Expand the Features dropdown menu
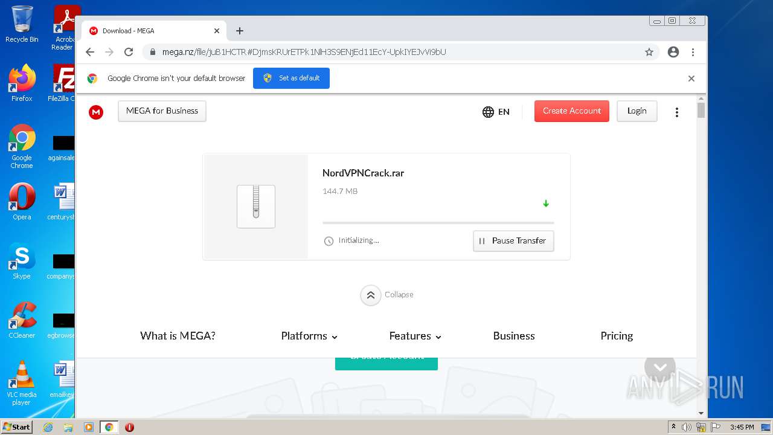Viewport: 773px width, 435px height. [415, 336]
